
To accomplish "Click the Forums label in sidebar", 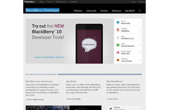I will (117, 107).
